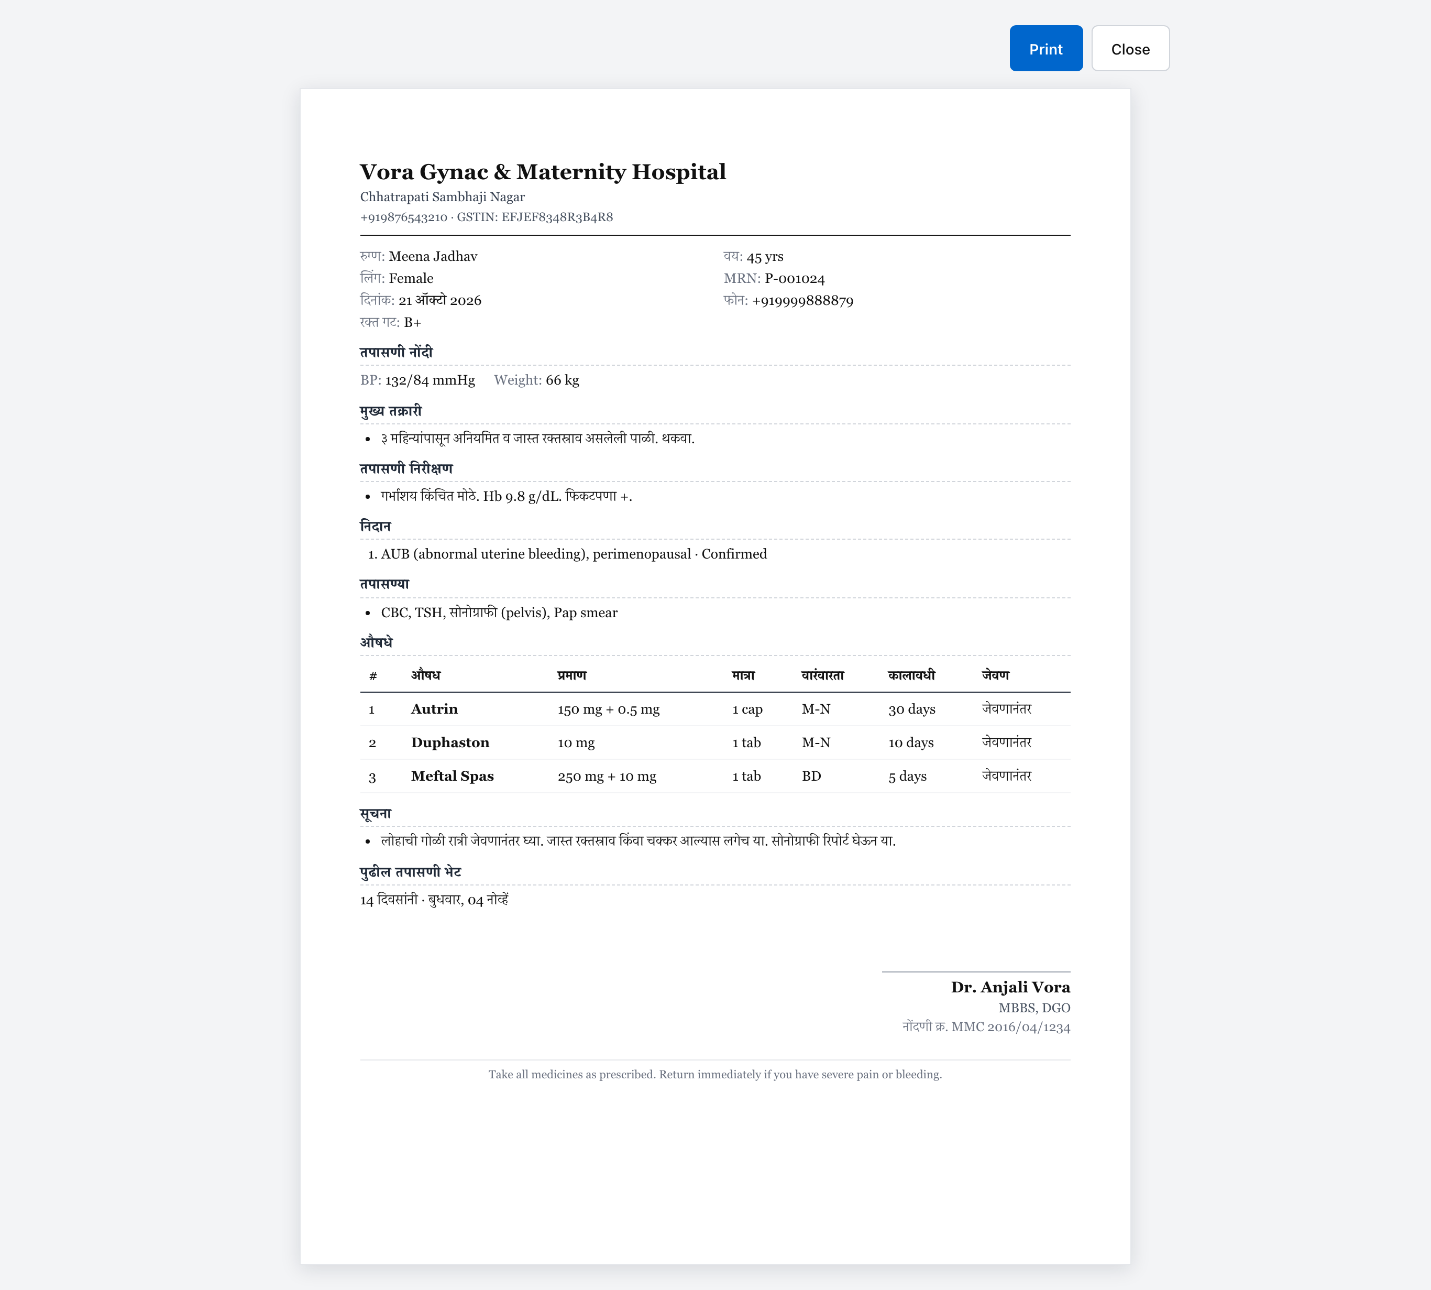The image size is (1431, 1290).
Task: Click the 'तपासणी नोंदी' section heading
Action: pos(396,352)
